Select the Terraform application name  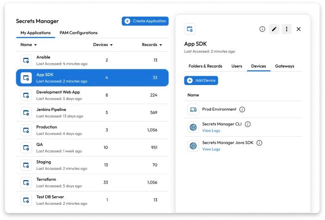[x=46, y=179]
